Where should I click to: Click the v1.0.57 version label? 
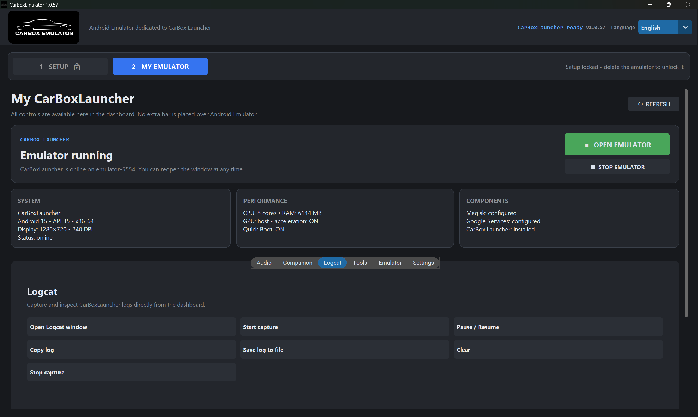(x=595, y=27)
